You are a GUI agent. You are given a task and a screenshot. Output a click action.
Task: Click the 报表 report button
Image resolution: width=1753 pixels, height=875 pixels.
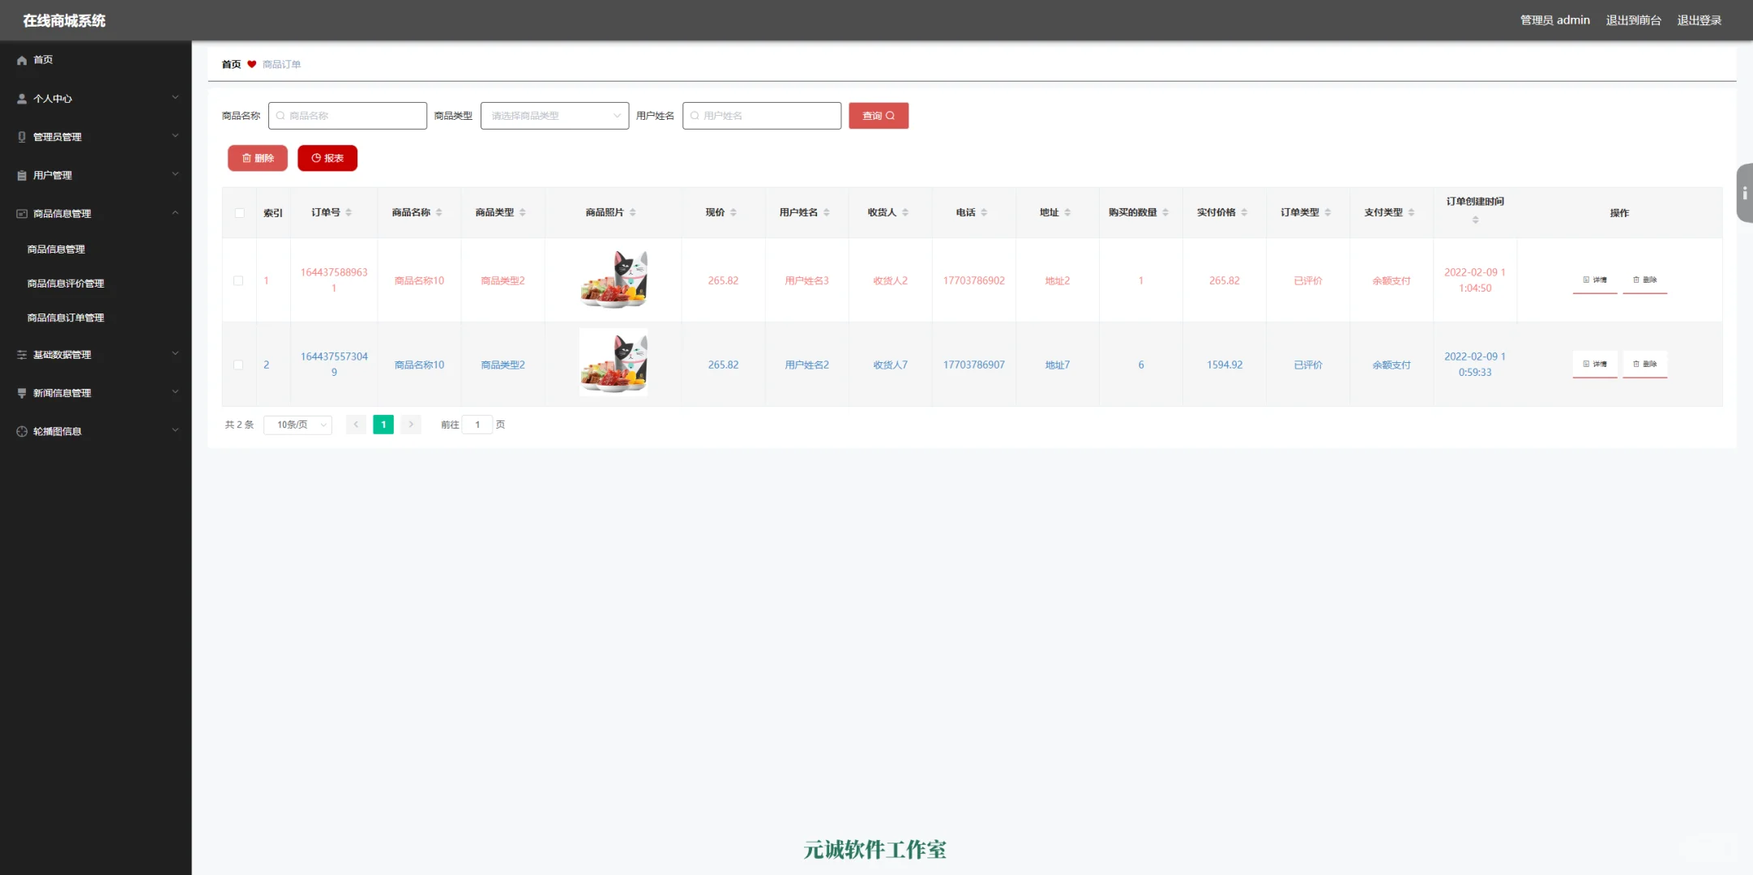[x=327, y=158]
